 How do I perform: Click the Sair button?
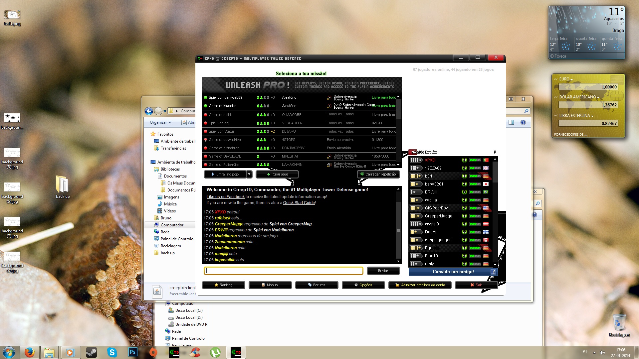[x=476, y=285]
